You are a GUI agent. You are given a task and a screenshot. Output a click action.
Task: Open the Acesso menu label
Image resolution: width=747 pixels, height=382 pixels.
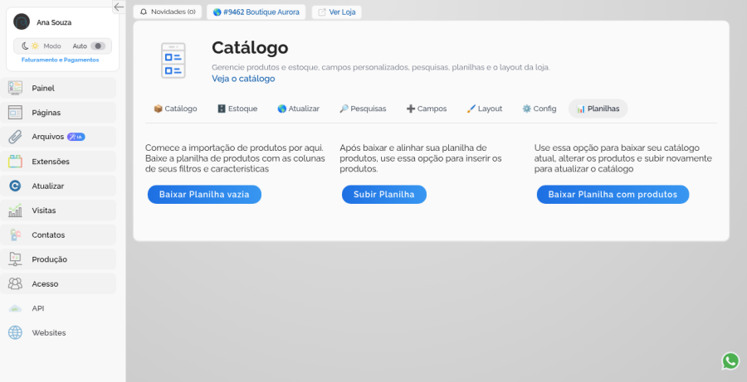pyautogui.click(x=45, y=284)
